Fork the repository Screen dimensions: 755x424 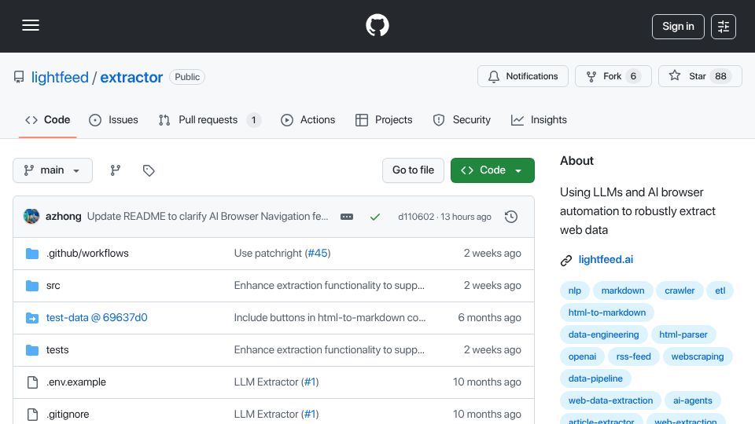tap(613, 76)
